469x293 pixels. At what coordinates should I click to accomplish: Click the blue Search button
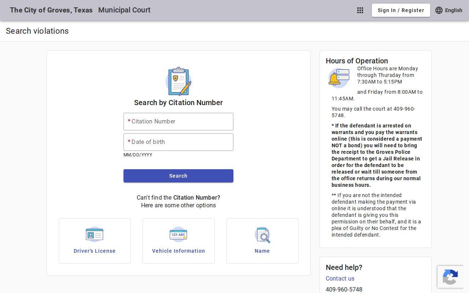[x=178, y=176]
